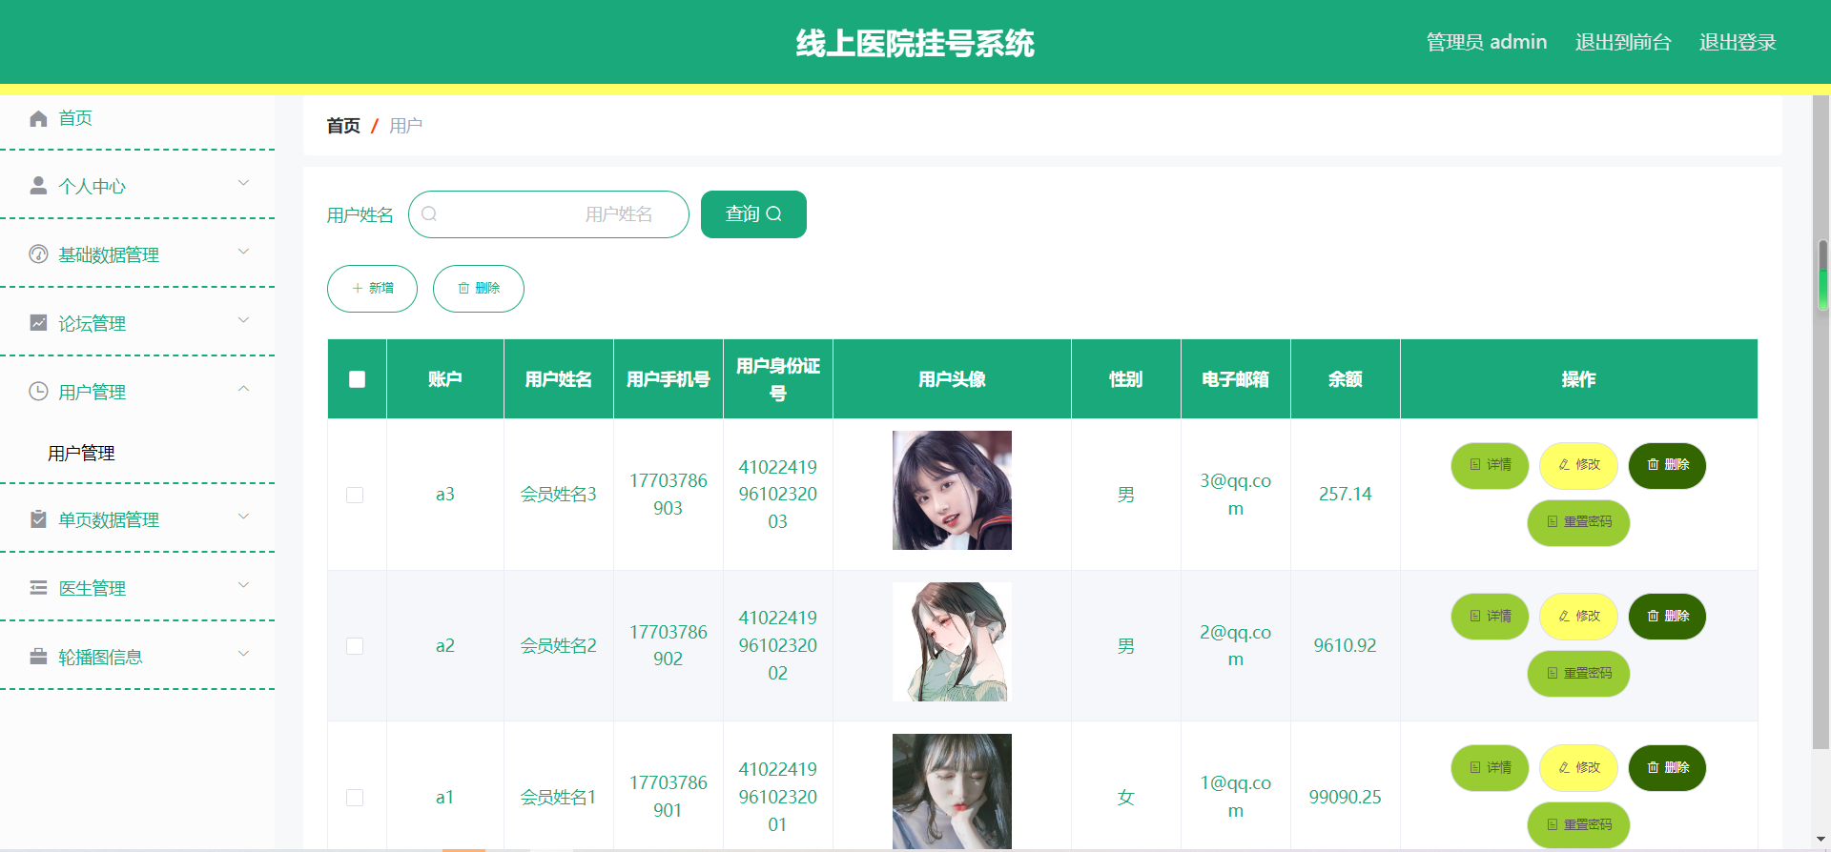Expand the 个人中心 menu chevron
The height and width of the screenshot is (852, 1831).
(x=243, y=183)
